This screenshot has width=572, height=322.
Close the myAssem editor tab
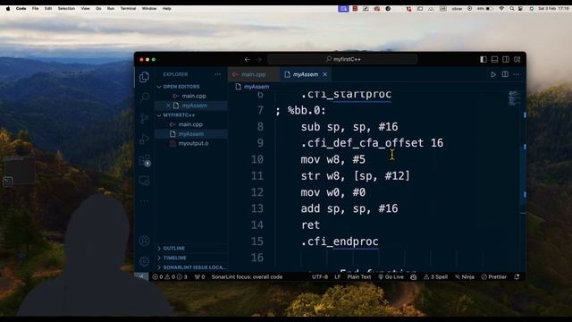(x=325, y=74)
